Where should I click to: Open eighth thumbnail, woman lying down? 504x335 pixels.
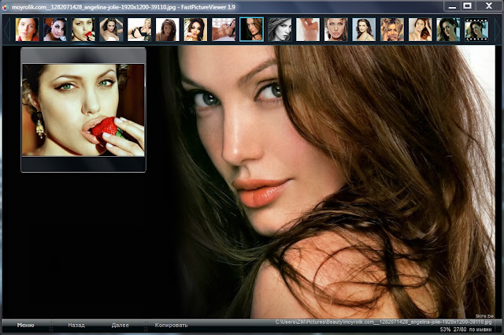point(224,29)
